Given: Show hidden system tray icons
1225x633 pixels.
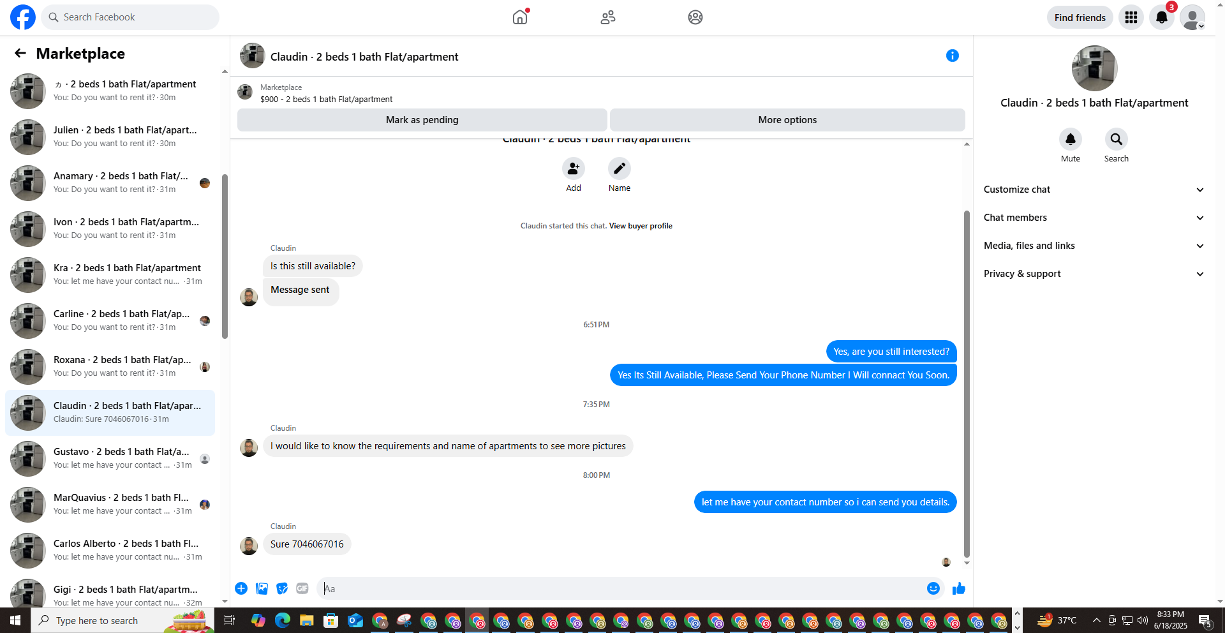Looking at the screenshot, I should 1097,620.
